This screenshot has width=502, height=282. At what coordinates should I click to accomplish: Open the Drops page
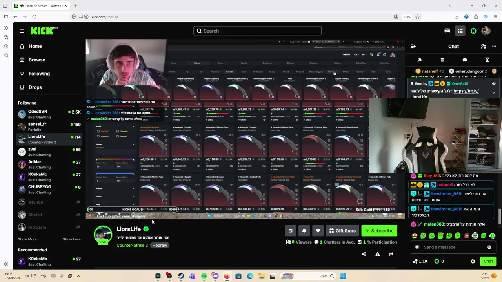click(x=30, y=87)
